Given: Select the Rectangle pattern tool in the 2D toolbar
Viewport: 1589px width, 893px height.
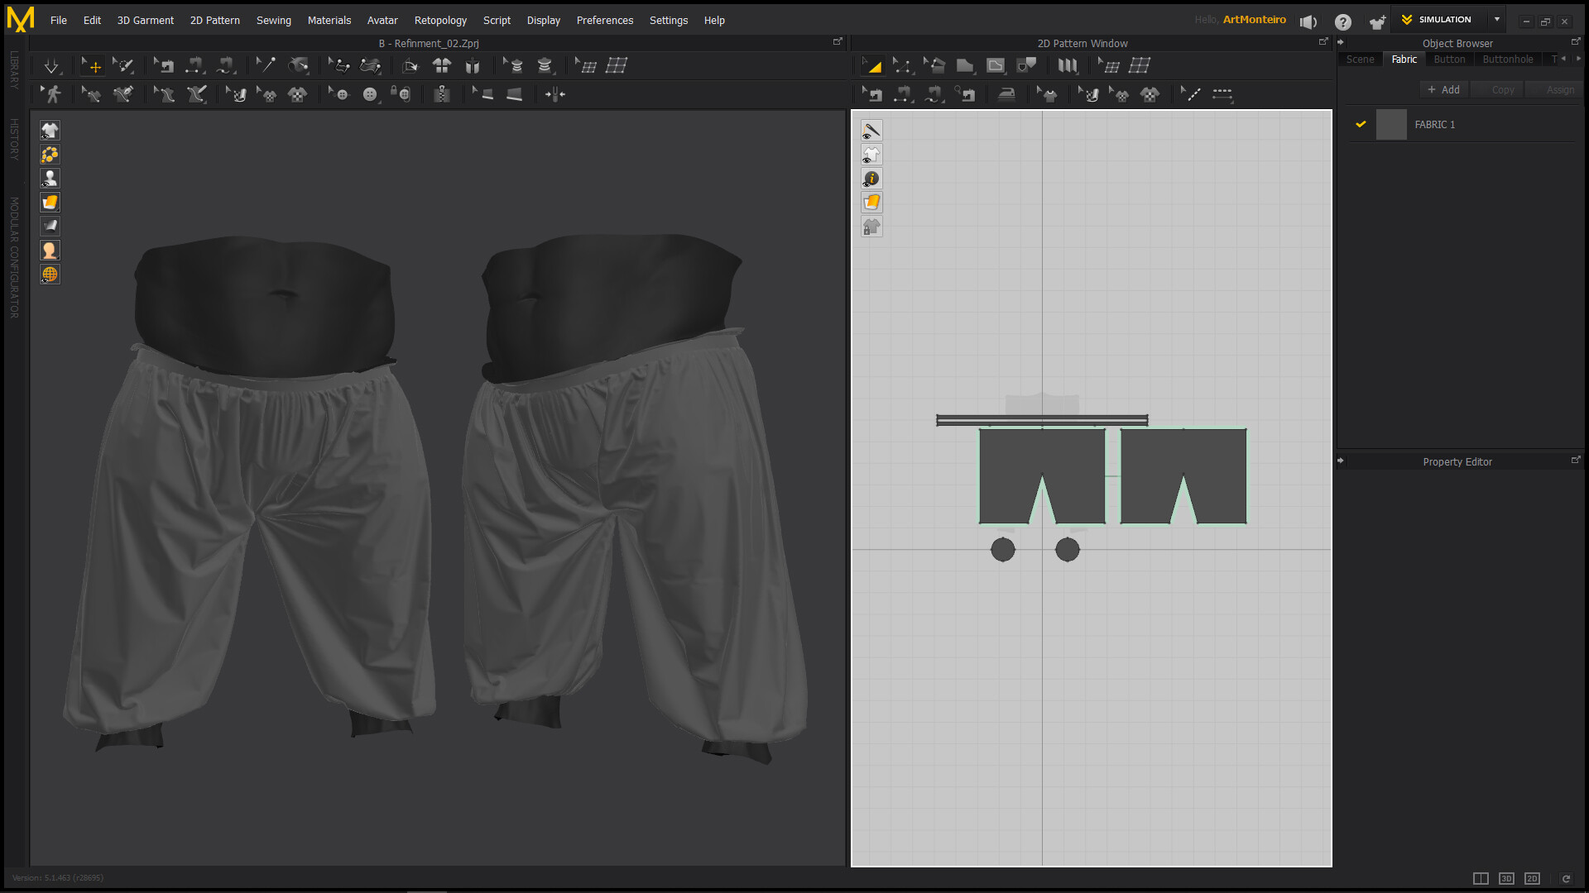Looking at the screenshot, I should pos(965,66).
